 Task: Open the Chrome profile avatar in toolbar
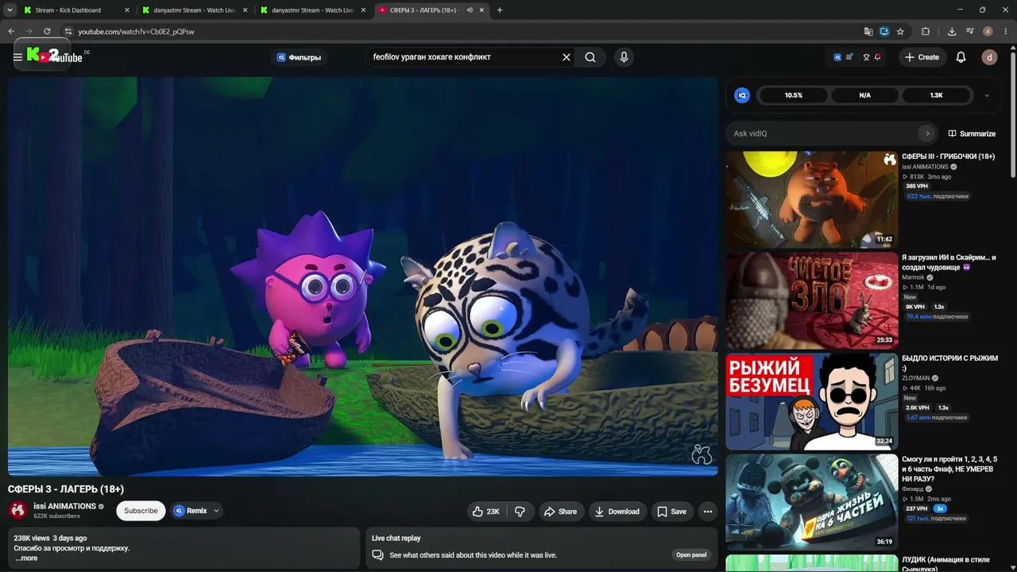pyautogui.click(x=988, y=32)
